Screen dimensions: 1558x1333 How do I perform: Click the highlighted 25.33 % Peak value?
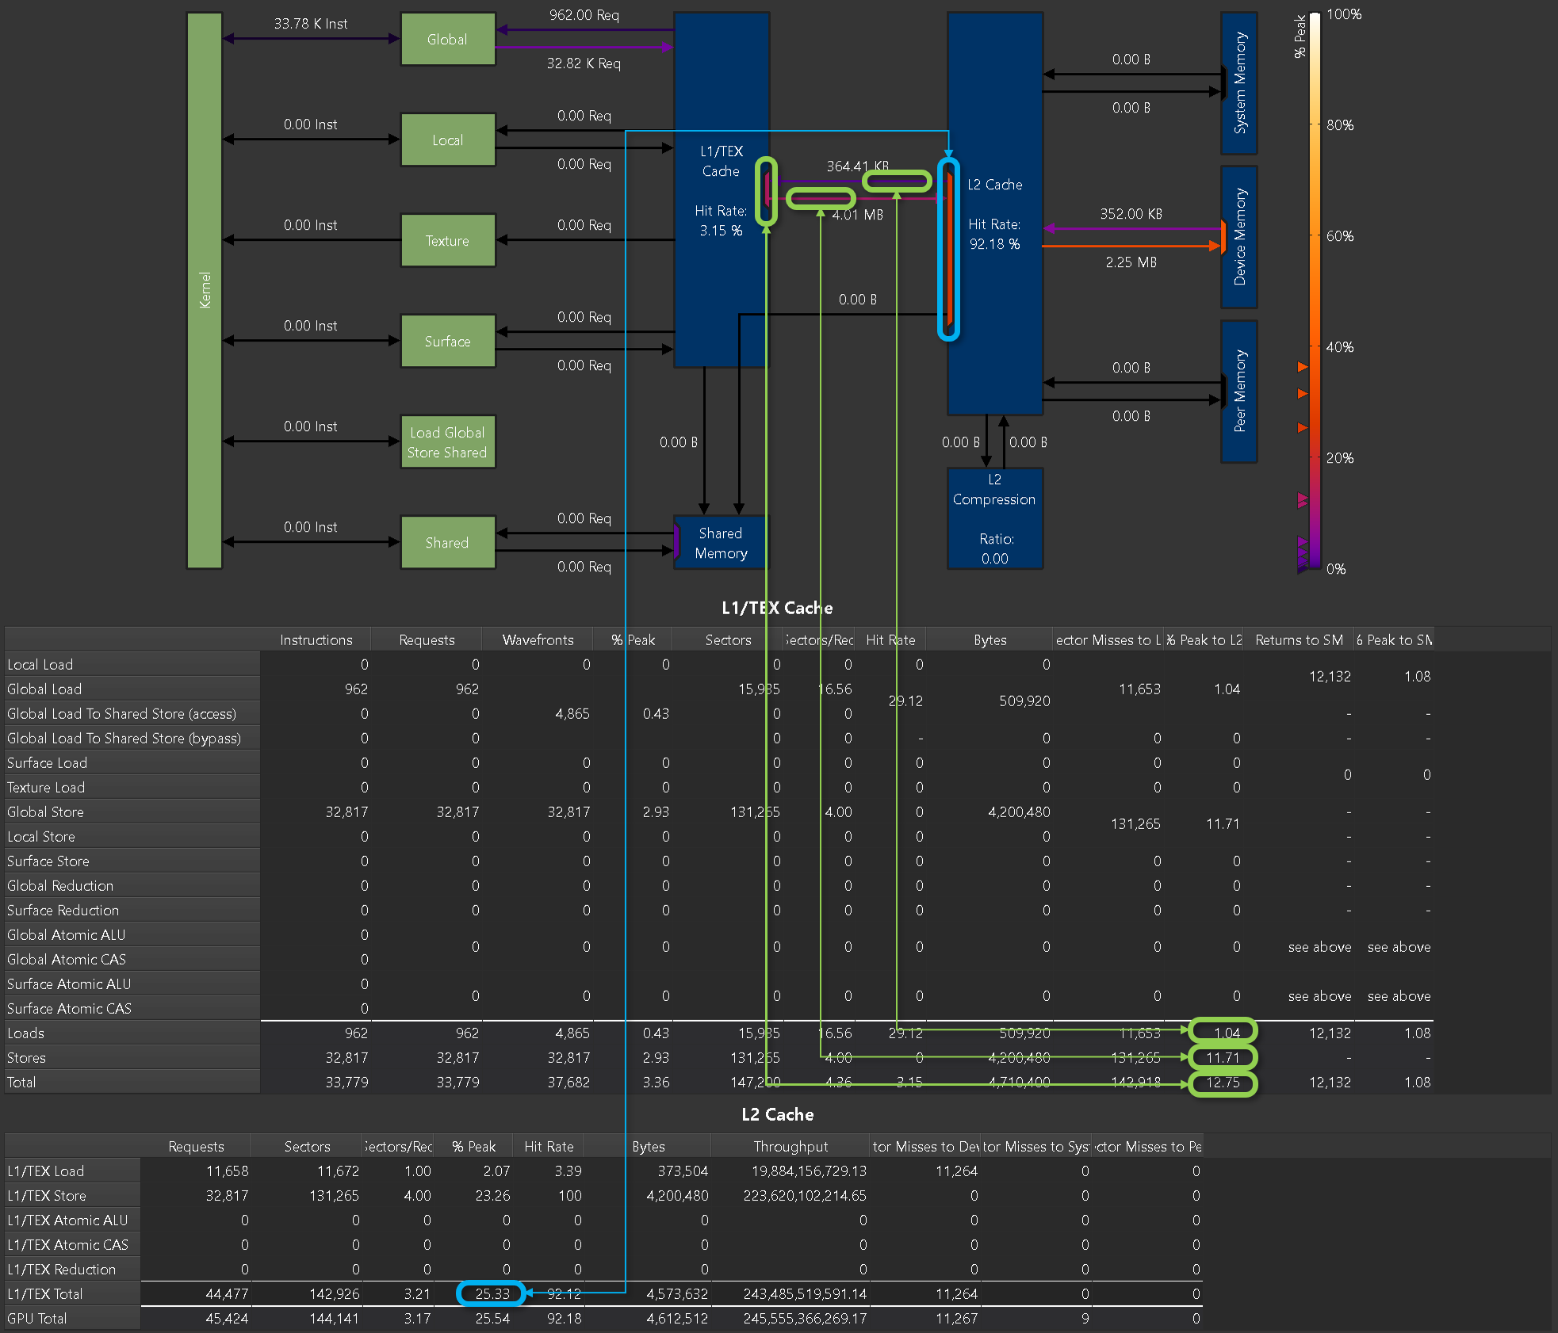pos(491,1293)
